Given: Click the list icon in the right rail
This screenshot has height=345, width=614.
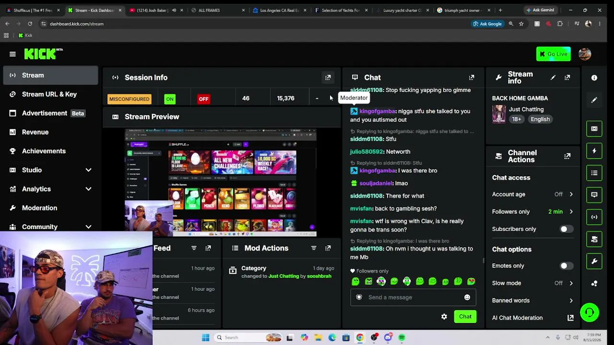Looking at the screenshot, I should [x=594, y=173].
